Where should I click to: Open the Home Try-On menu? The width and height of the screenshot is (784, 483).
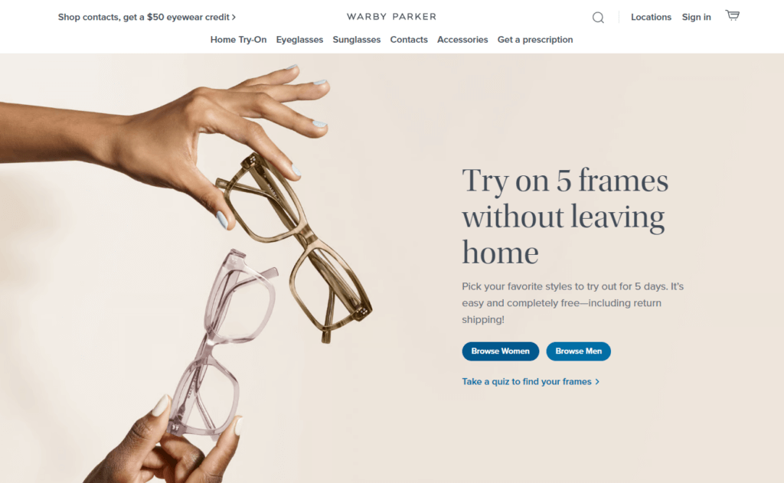[238, 40]
